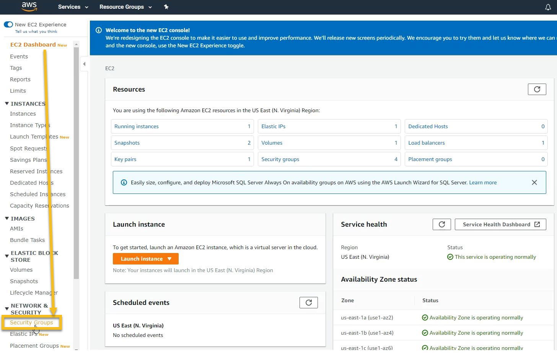This screenshot has width=557, height=353.
Task: Click the Placement groups resource link
Action: (430, 159)
